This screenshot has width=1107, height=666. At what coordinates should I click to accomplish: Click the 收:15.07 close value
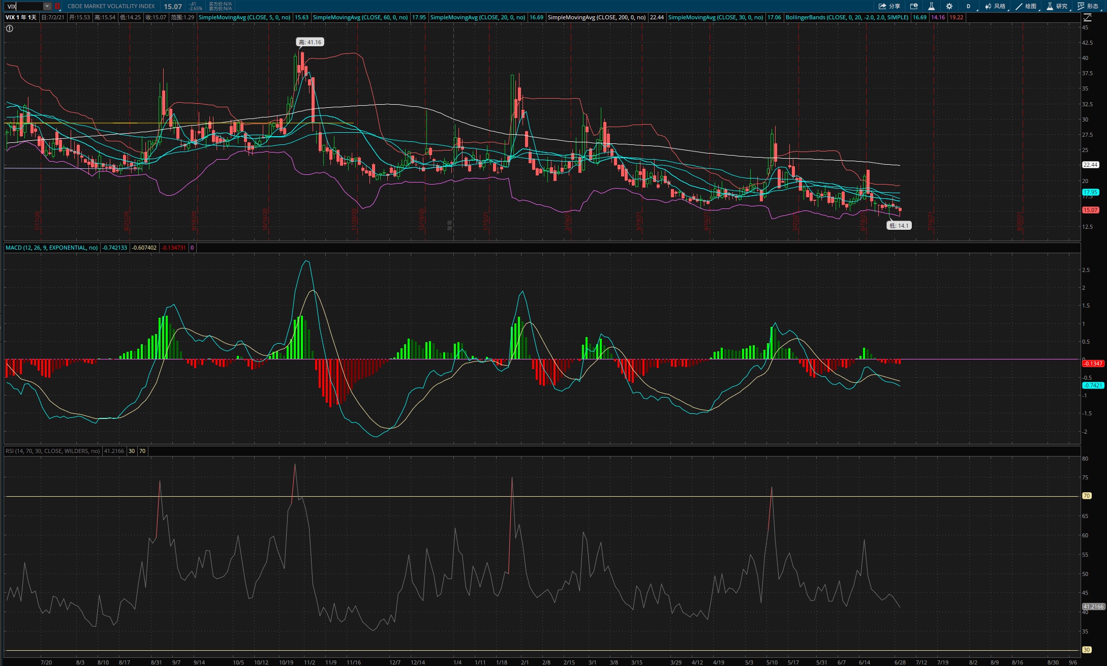click(x=156, y=17)
